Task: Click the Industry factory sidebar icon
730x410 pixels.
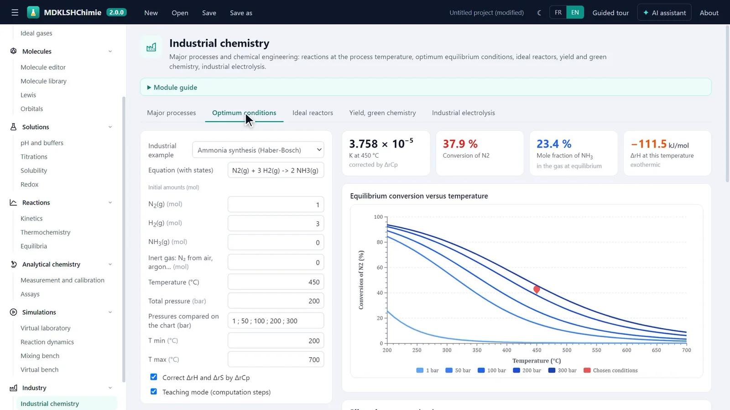Action: point(13,388)
